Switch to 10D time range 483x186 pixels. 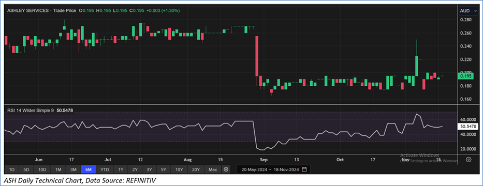tap(42, 169)
